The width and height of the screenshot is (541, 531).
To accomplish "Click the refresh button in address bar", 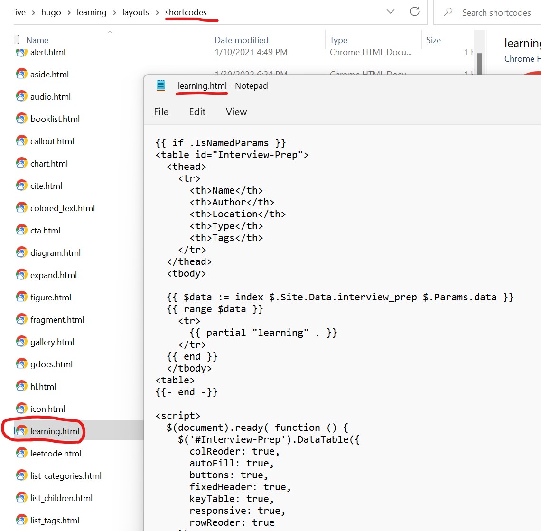I will click(x=414, y=12).
